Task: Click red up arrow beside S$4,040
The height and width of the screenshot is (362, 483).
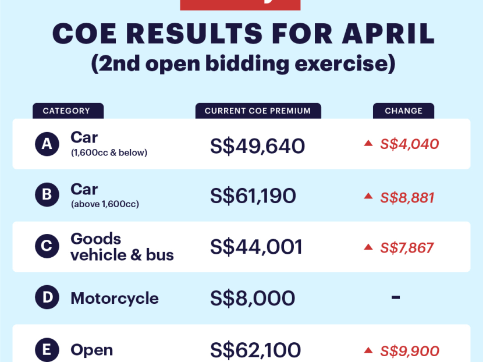Action: click(x=368, y=144)
